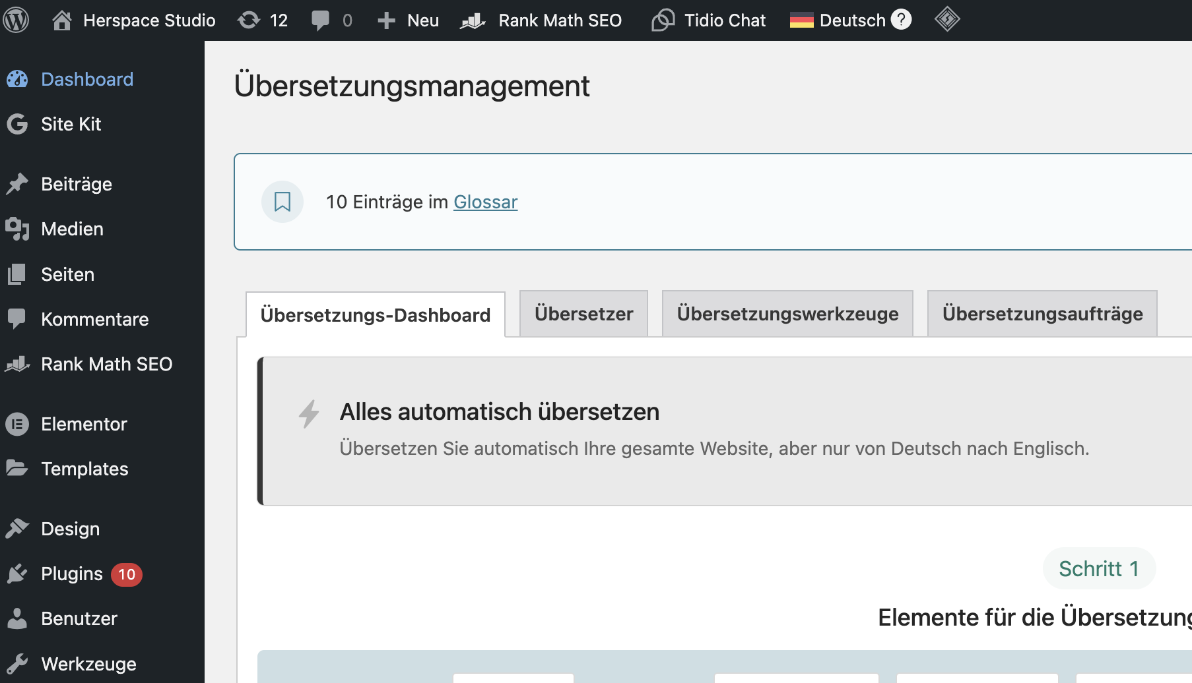Open Templates menu label
The width and height of the screenshot is (1192, 683).
coord(84,469)
